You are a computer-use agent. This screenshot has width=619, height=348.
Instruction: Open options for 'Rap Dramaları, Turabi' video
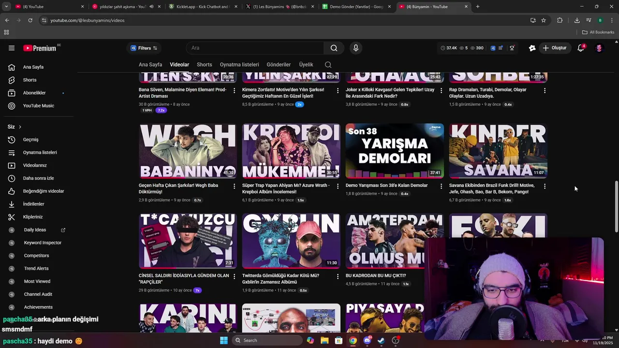[545, 90]
